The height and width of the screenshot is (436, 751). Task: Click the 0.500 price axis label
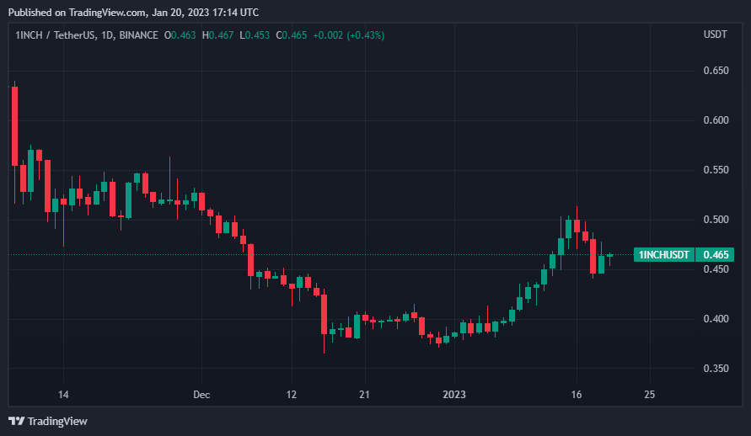[x=716, y=220]
